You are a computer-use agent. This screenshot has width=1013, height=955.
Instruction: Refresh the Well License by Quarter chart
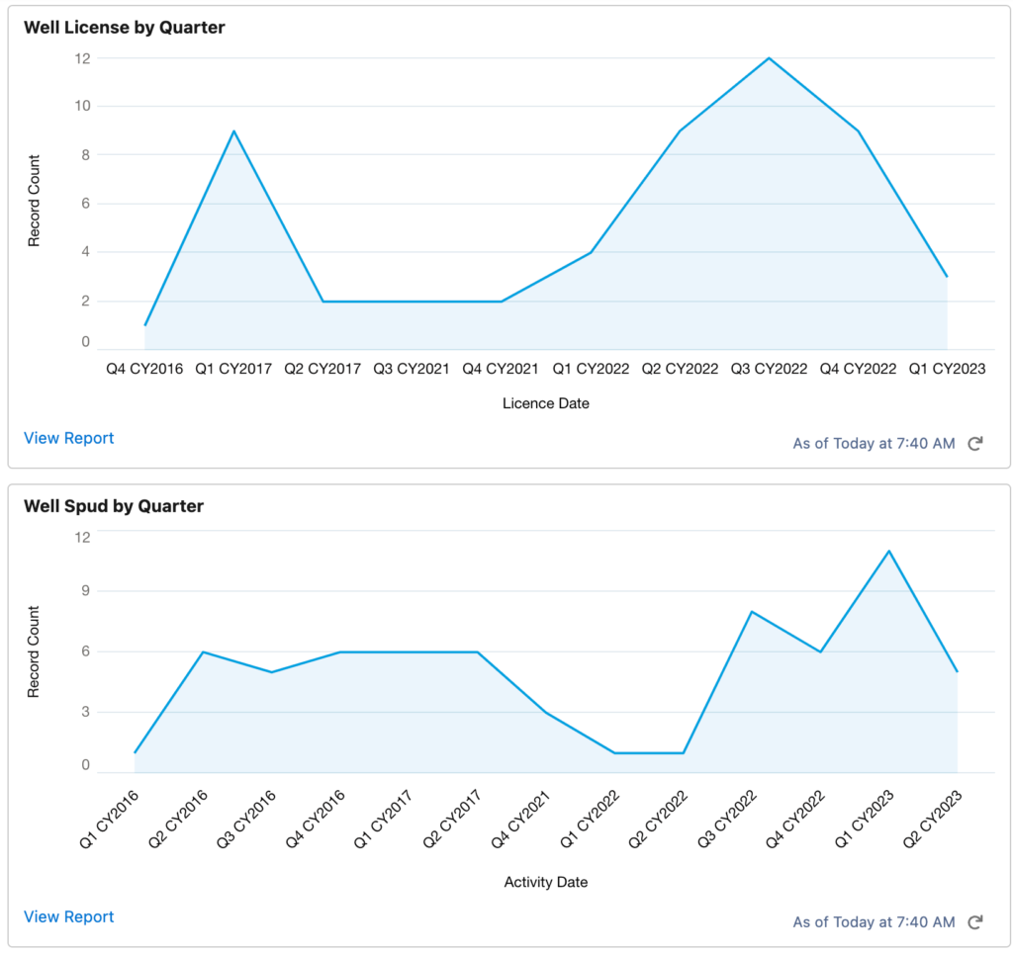[974, 444]
